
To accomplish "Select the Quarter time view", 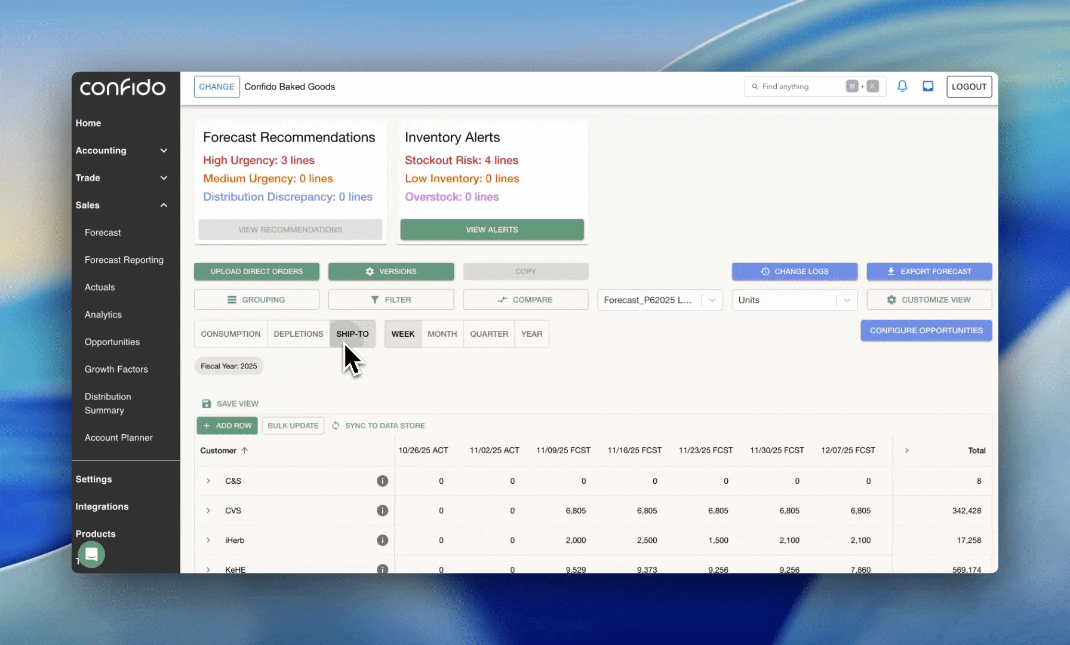I will pyautogui.click(x=489, y=334).
